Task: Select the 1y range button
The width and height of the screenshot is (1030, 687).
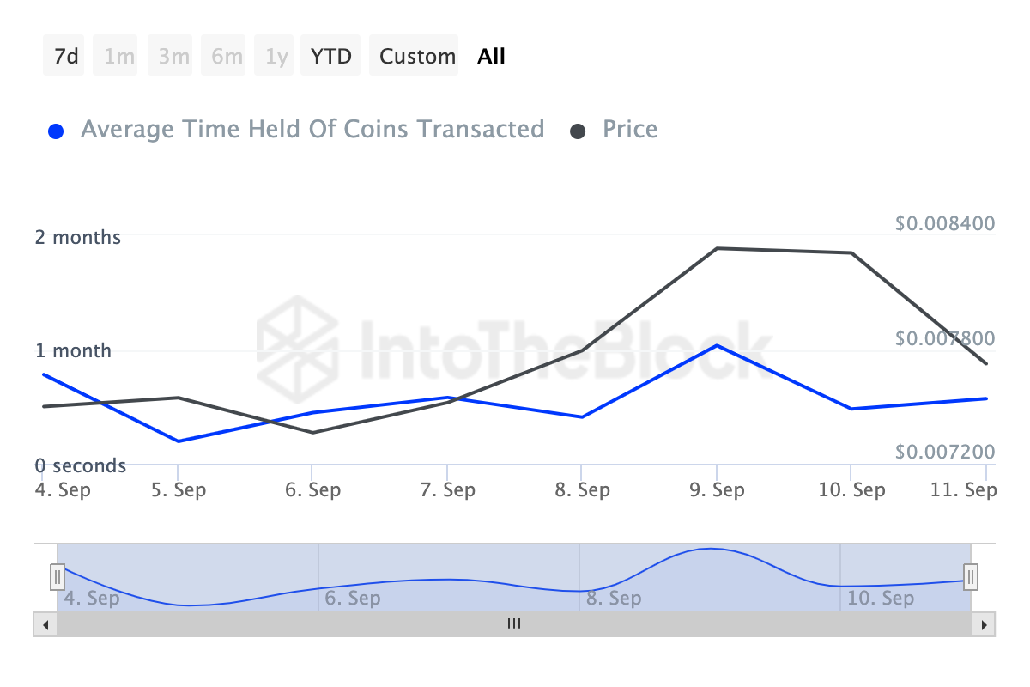Action: [276, 56]
